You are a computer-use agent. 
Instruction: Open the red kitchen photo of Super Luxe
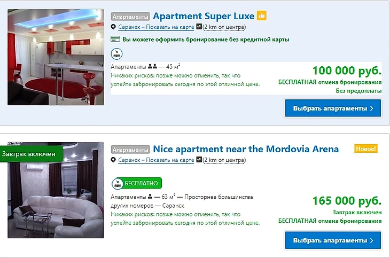pyautogui.click(x=56, y=57)
